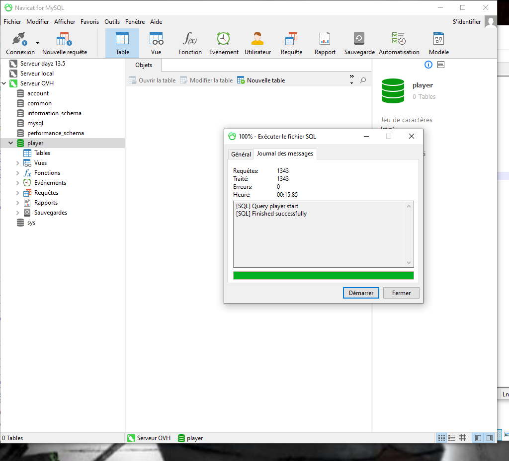This screenshot has width=509, height=461.
Task: Collapse the Serveur OVH connection
Action: [4, 83]
